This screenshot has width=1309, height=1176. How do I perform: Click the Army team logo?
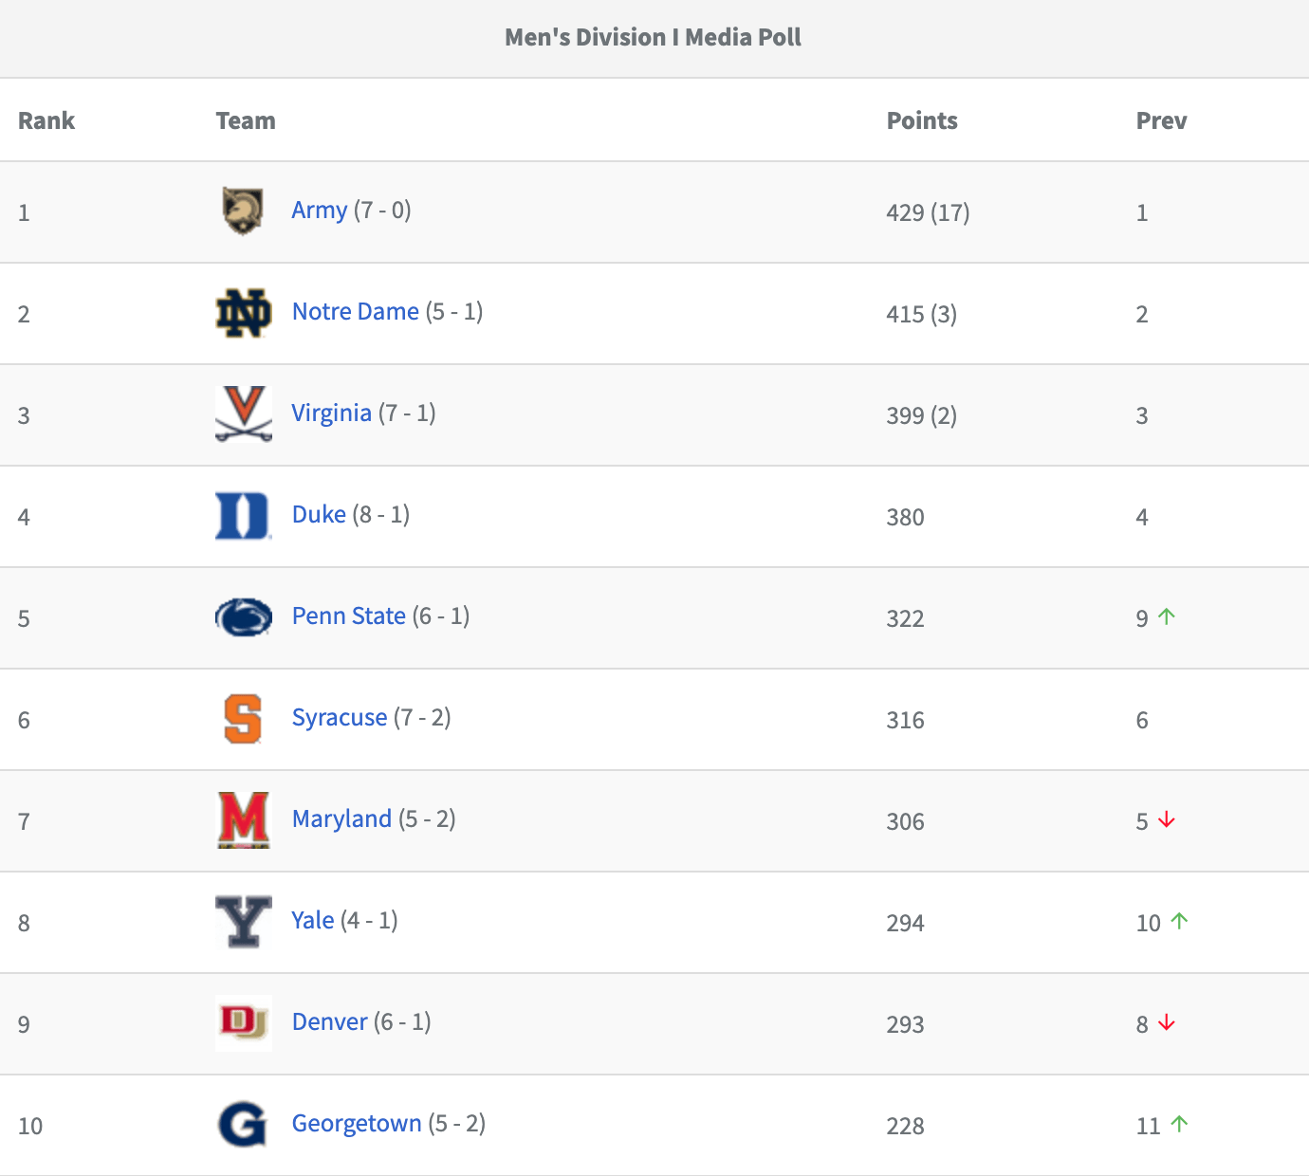(x=243, y=211)
